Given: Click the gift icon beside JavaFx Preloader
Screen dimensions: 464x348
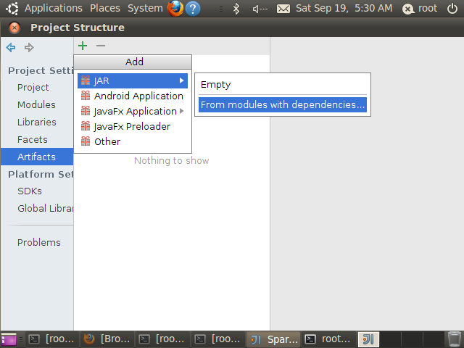Looking at the screenshot, I should pyautogui.click(x=86, y=126).
